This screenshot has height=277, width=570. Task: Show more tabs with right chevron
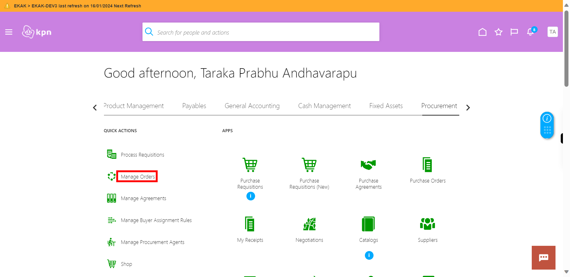tap(468, 107)
